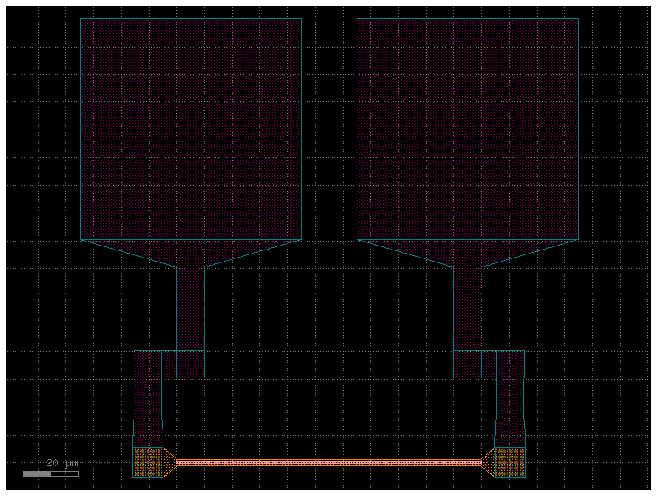Select the right large square bond pad
This screenshot has height=496, width=657.
coord(468,129)
